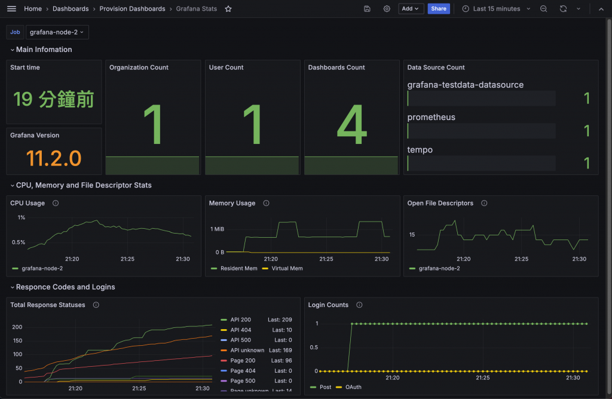Screen dimensions: 612x399
Task: Click the grafana-testdata-datasource bar gauge
Action: 481,99
